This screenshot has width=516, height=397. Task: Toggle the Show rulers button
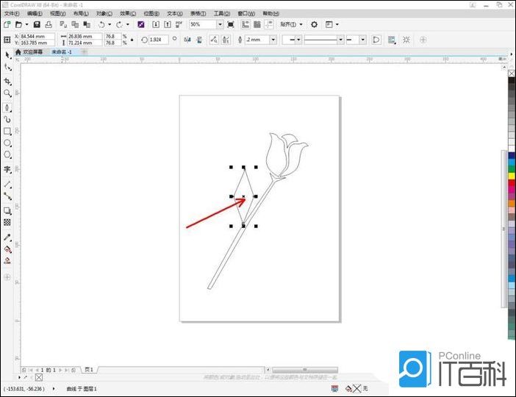(246, 24)
